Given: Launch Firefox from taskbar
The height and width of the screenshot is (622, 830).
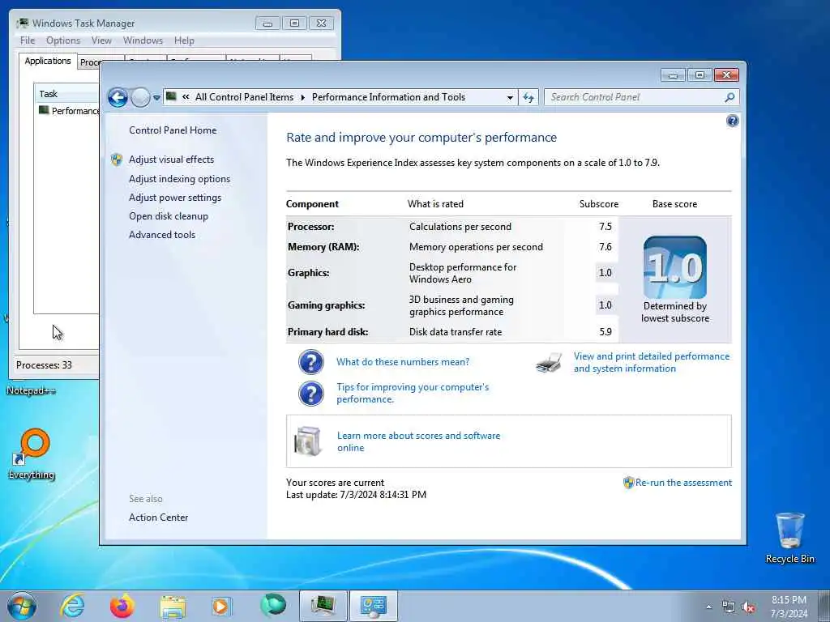Looking at the screenshot, I should 122,606.
